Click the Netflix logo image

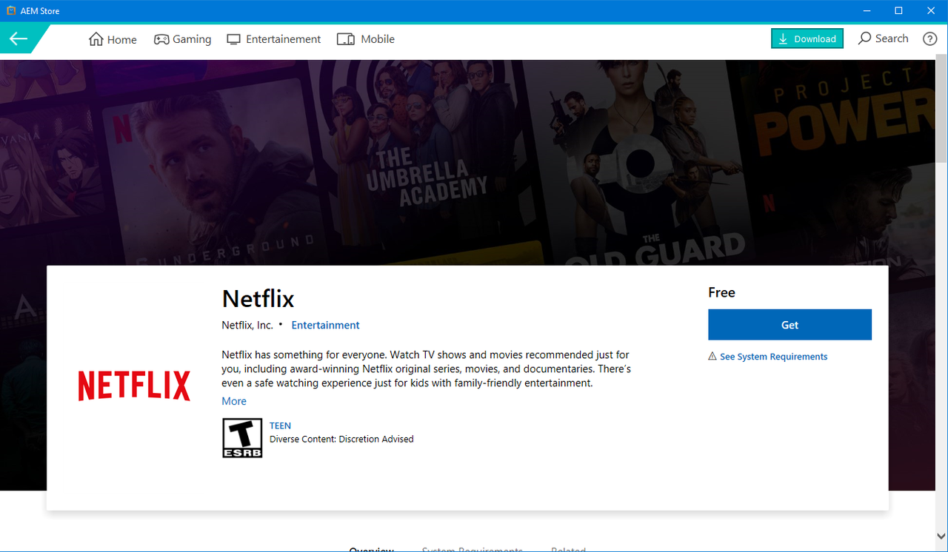[x=134, y=386]
